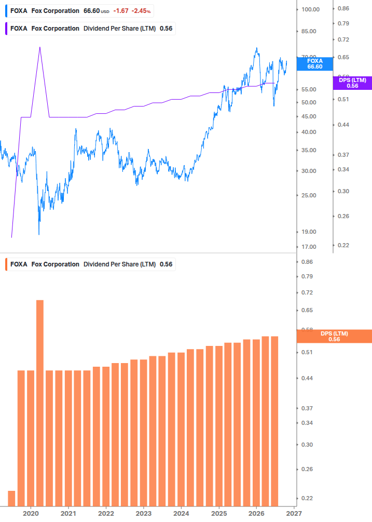Viewport: 372px width, 522px height.
Task: Click the 19.00 price axis label
Action: click(309, 232)
